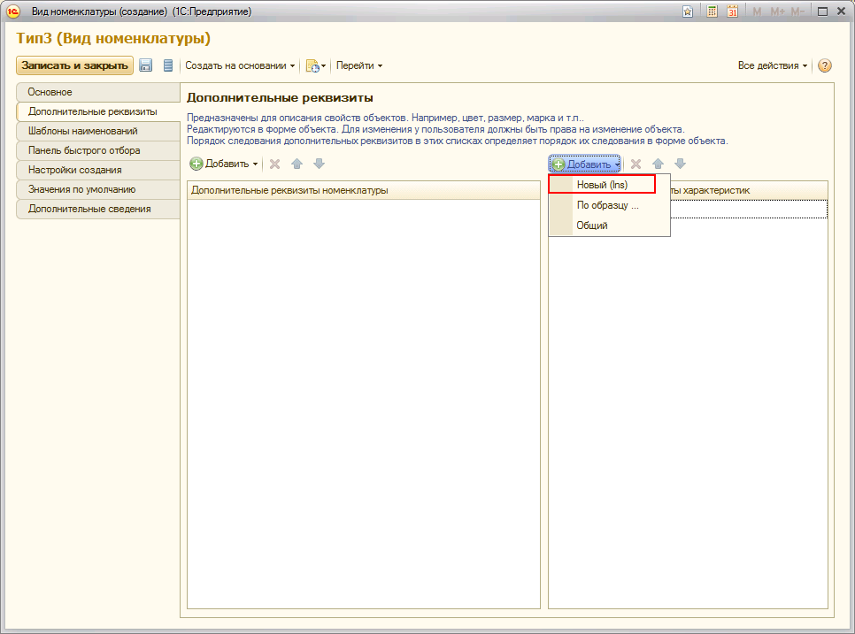Viewport: 855px width, 634px height.
Task: Choose 'Общий' menu item
Action: (592, 225)
